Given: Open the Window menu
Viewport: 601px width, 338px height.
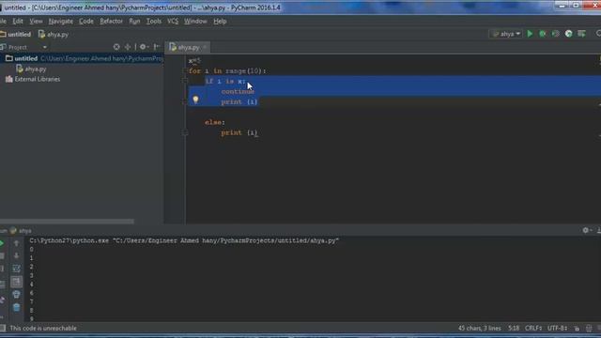Looking at the screenshot, I should (195, 22).
